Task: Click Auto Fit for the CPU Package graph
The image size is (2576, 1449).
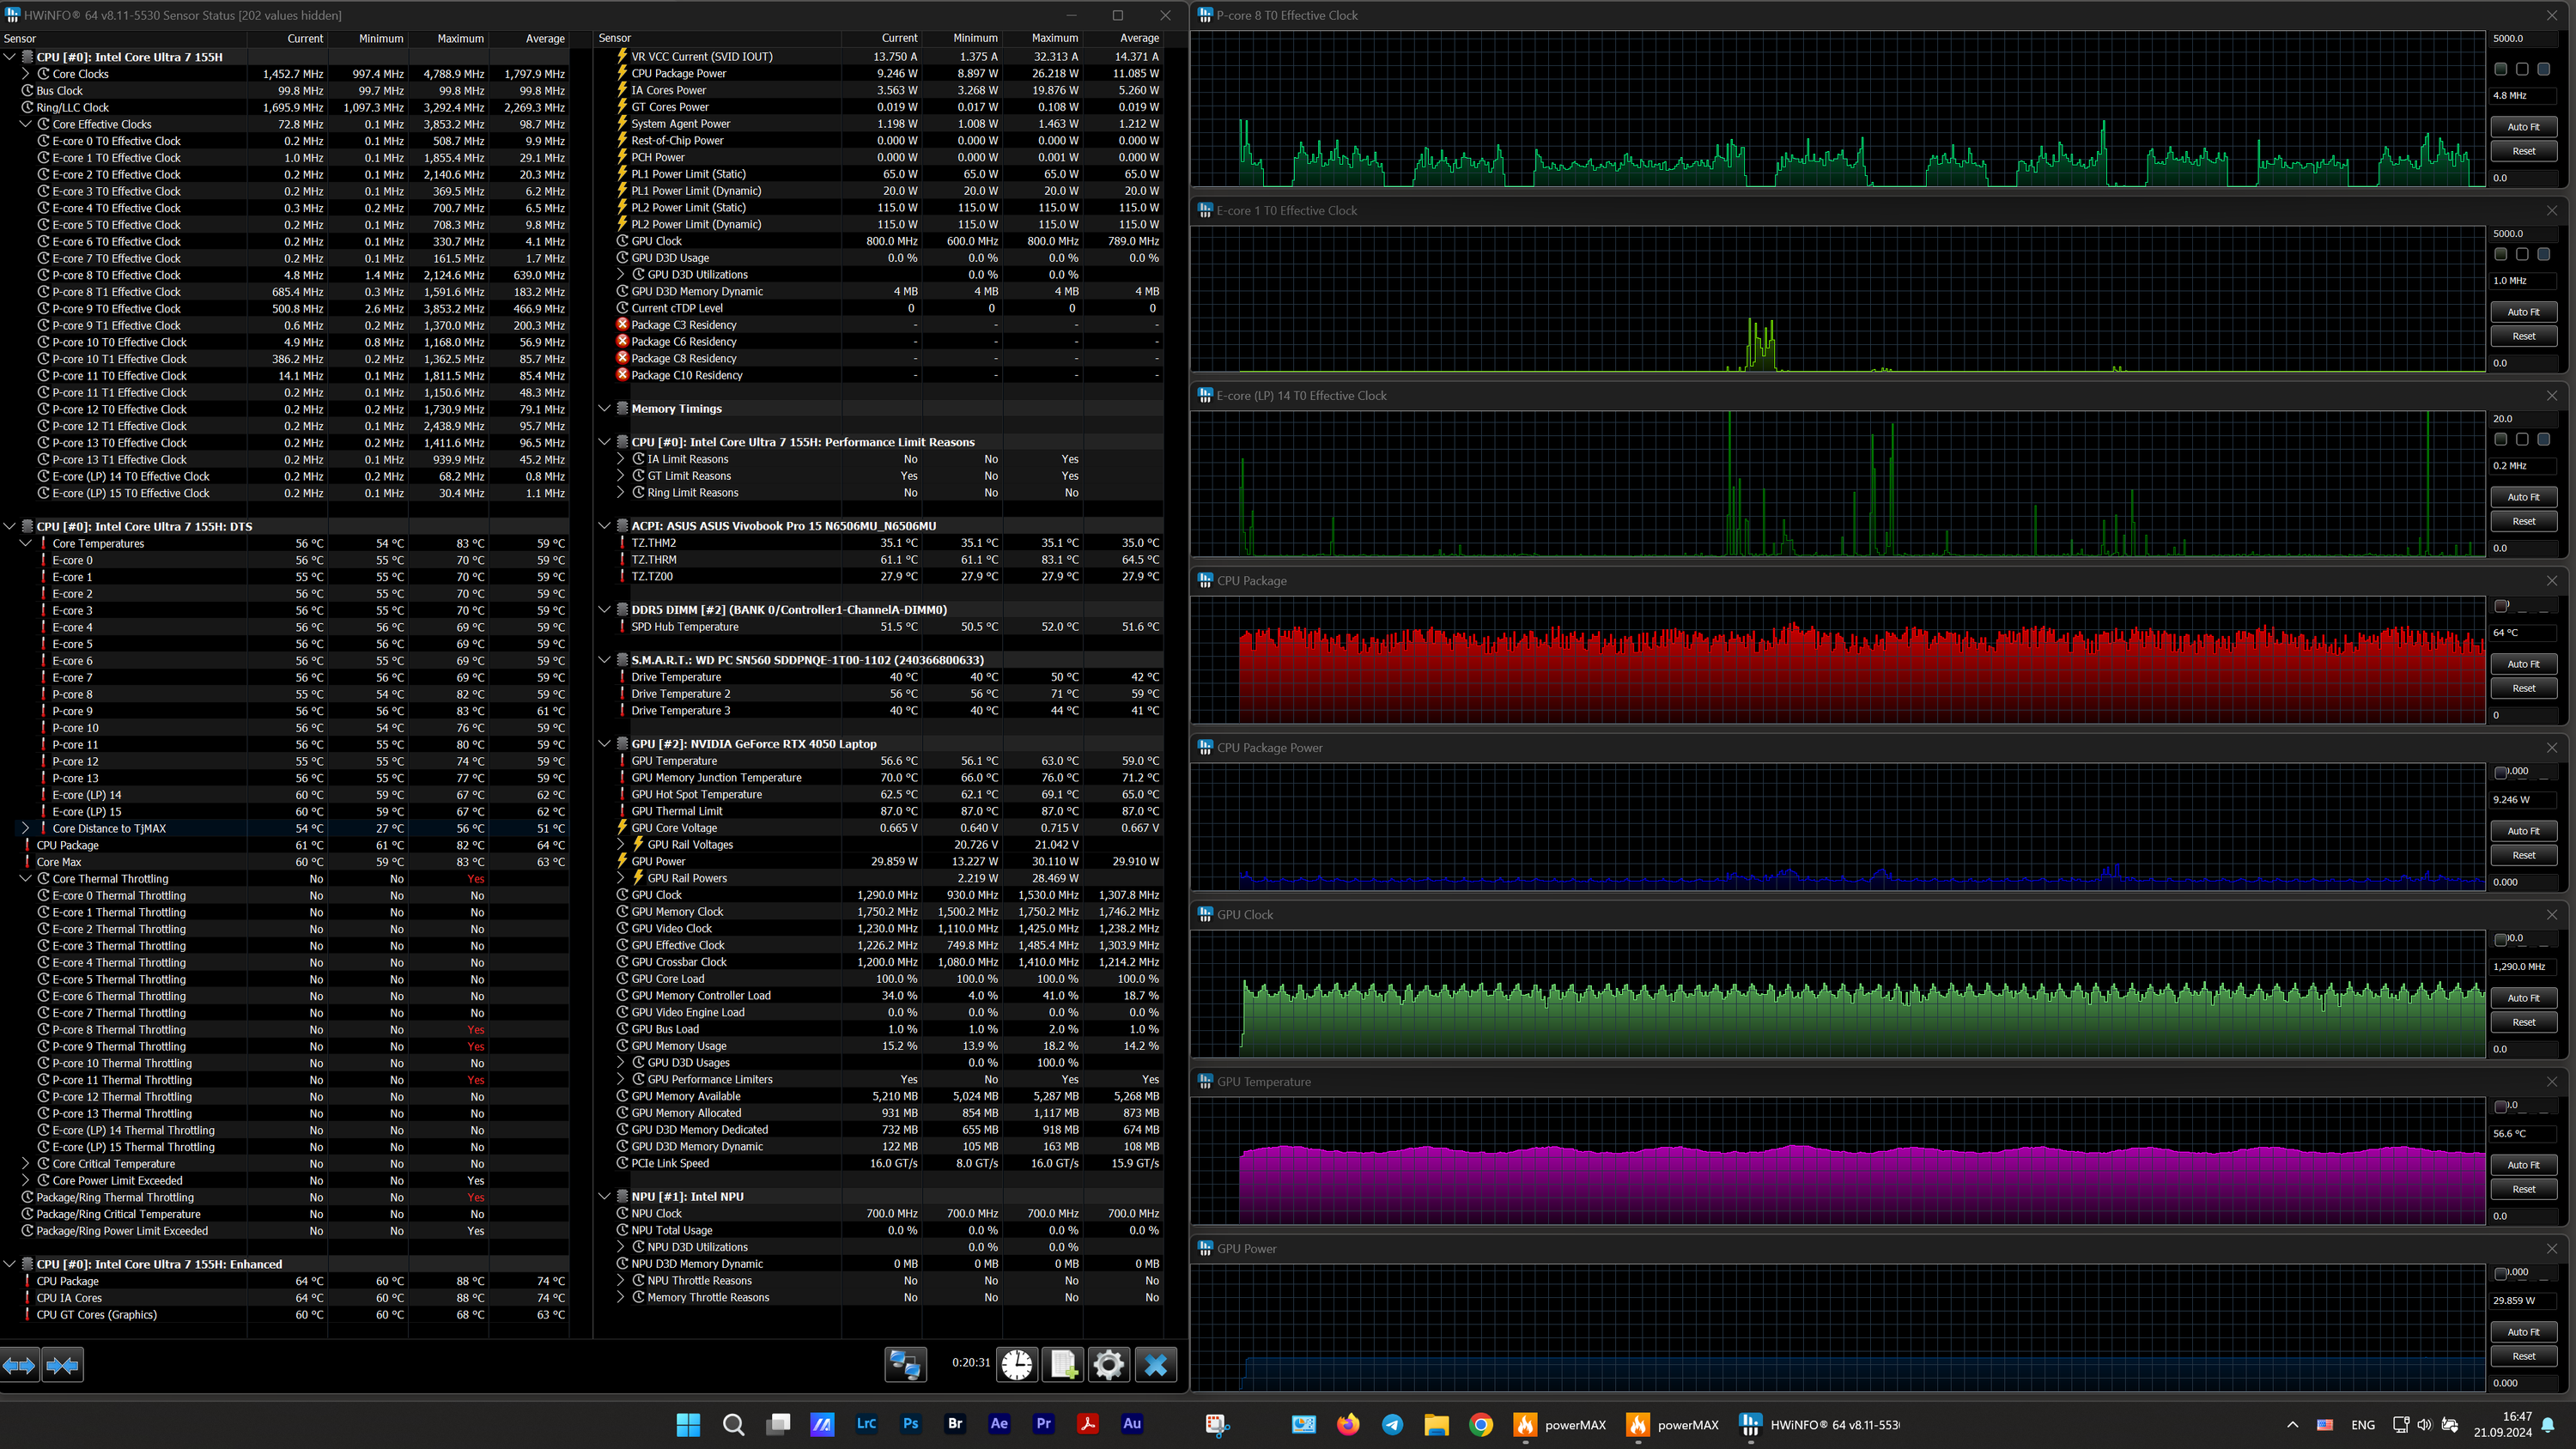Action: 2523,664
